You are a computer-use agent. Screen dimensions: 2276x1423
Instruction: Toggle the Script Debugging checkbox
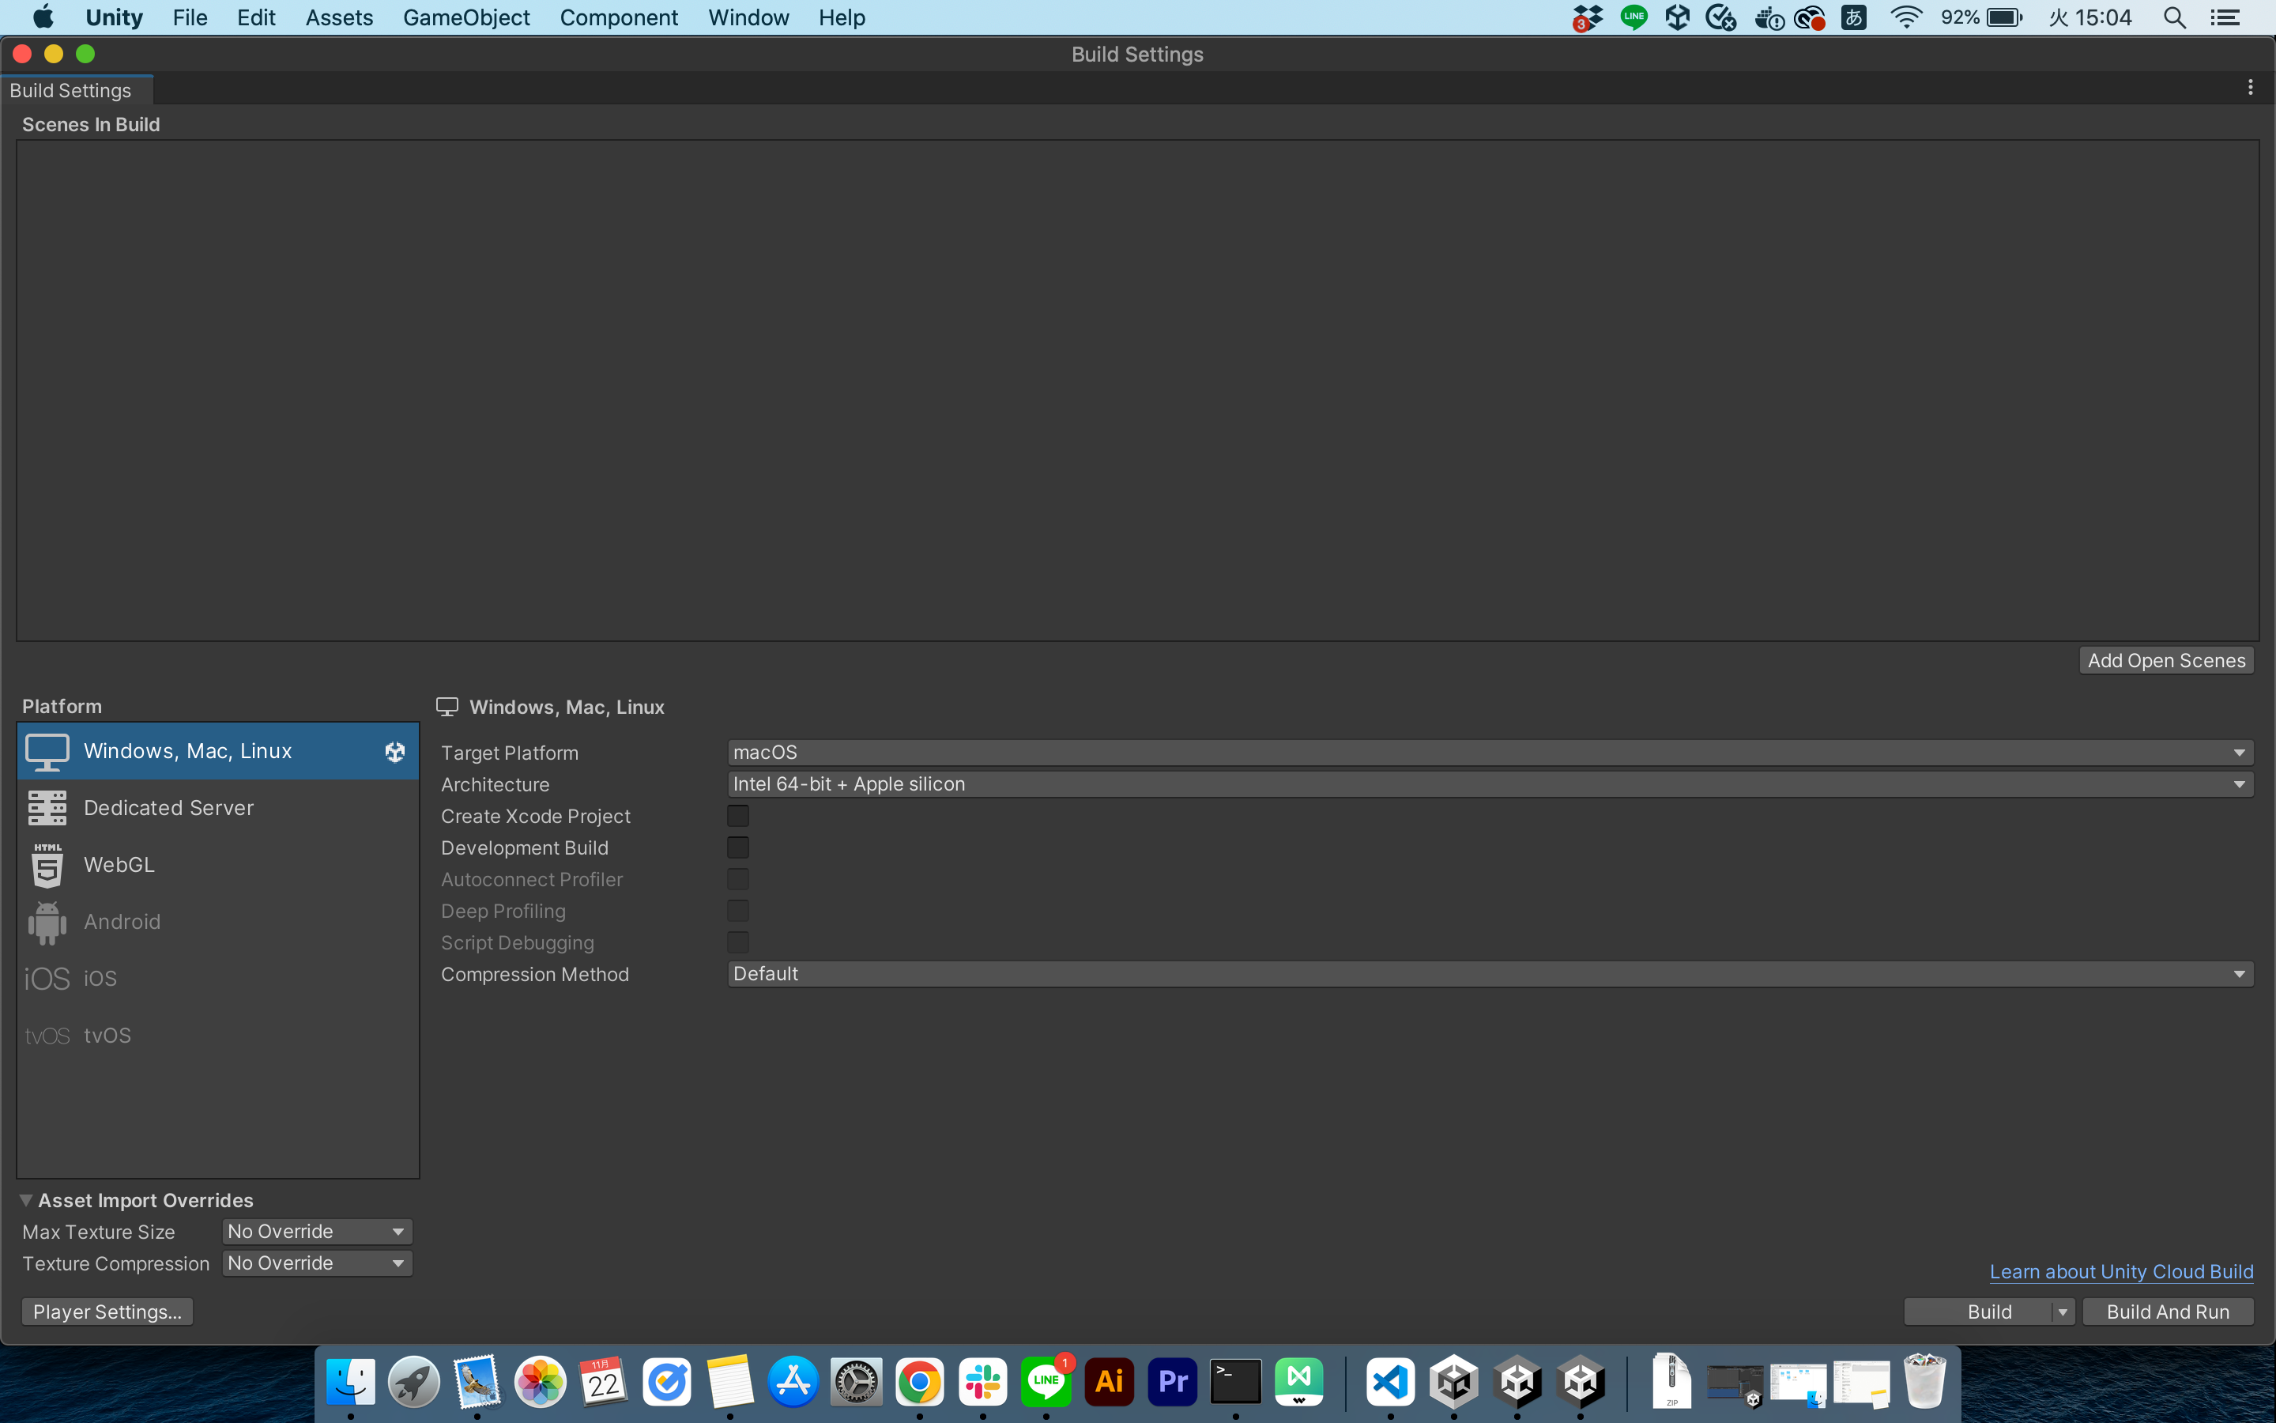(738, 942)
